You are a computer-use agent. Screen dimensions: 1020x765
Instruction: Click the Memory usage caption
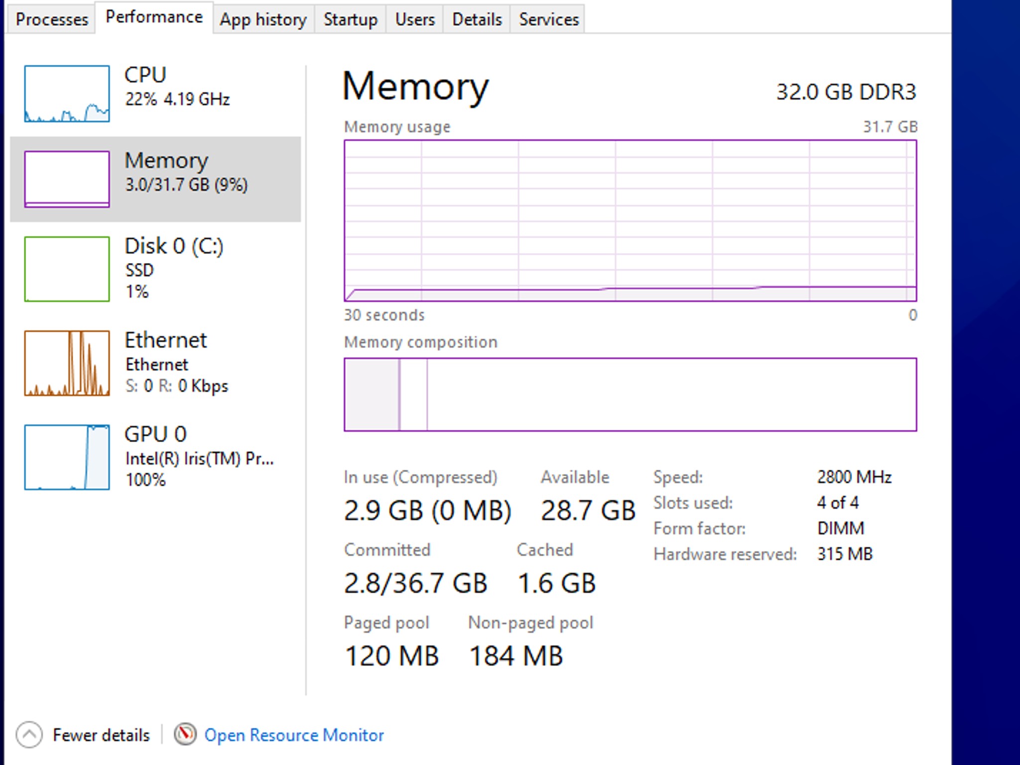tap(397, 127)
